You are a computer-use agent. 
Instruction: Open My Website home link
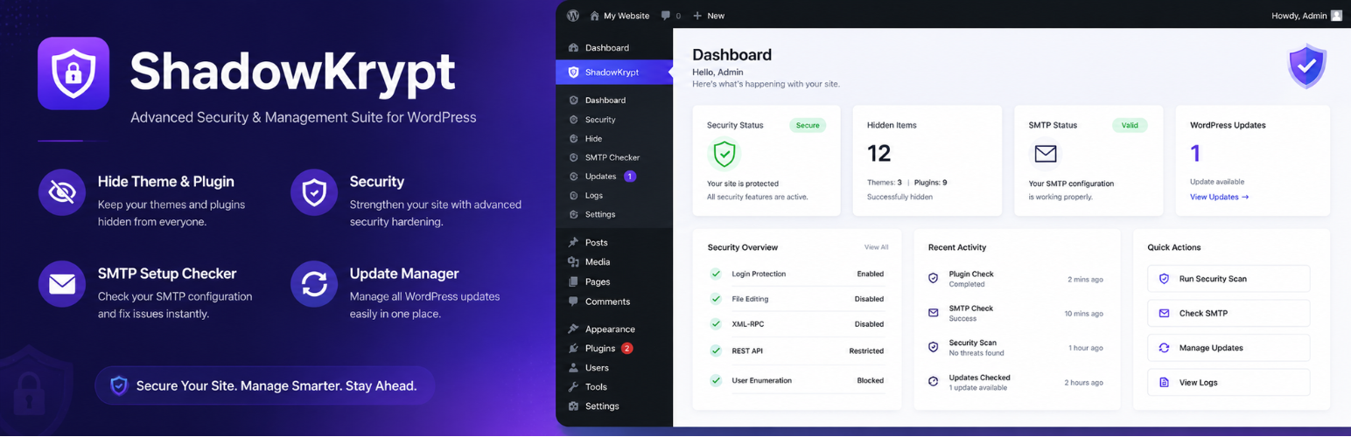tap(619, 16)
